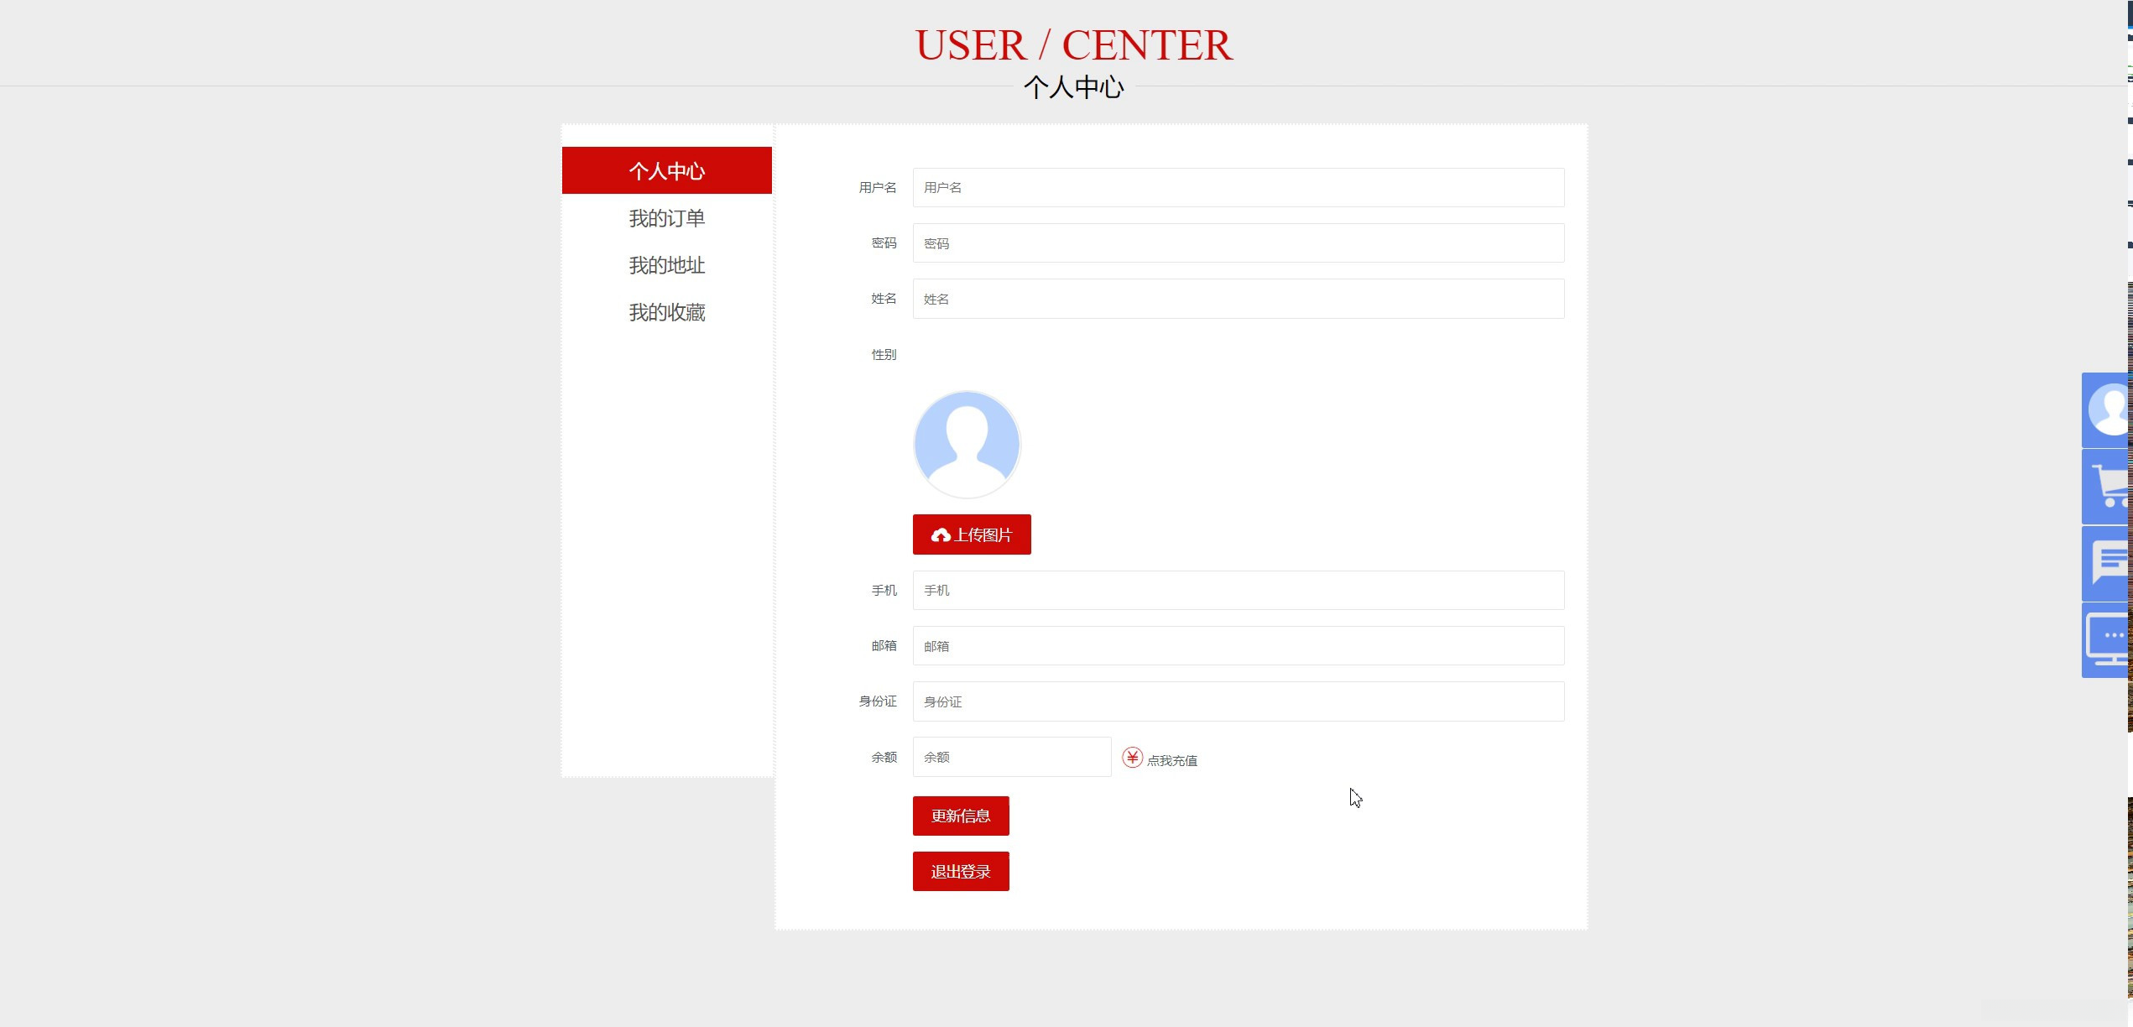This screenshot has height=1027, width=2133.
Task: Click the default avatar profile picture
Action: point(967,445)
